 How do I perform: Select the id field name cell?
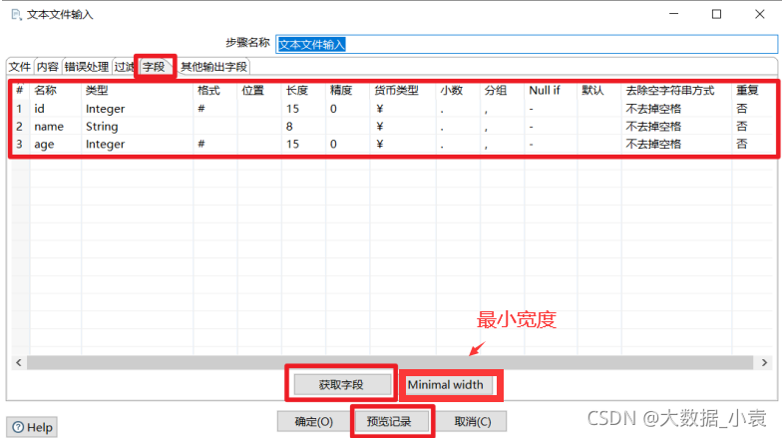pyautogui.click(x=56, y=108)
